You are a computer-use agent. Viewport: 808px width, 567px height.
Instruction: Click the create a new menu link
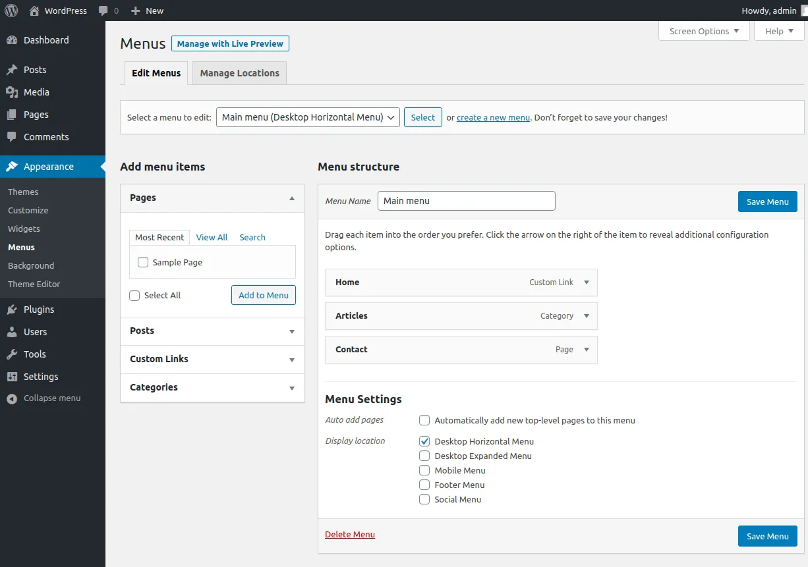tap(493, 117)
